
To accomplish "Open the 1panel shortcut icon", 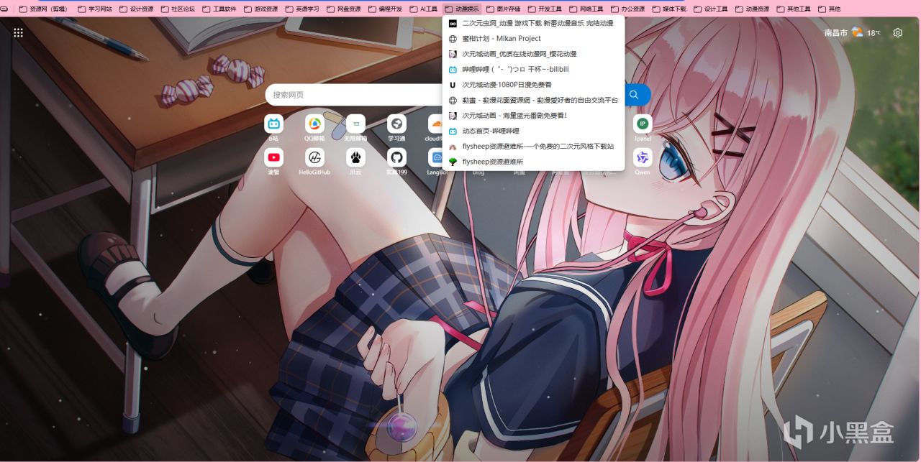I will pyautogui.click(x=643, y=124).
